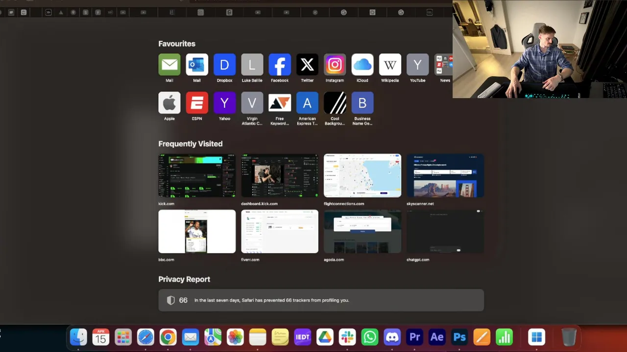Open the Business Name Generator favourite
Image resolution: width=627 pixels, height=352 pixels.
pyautogui.click(x=362, y=103)
